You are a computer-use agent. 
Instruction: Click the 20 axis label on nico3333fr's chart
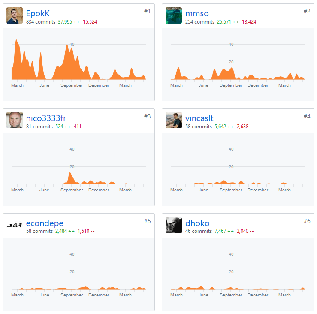tap(72, 167)
